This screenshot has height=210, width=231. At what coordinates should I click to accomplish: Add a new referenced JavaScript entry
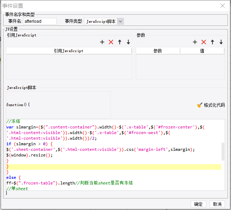coord(102,42)
